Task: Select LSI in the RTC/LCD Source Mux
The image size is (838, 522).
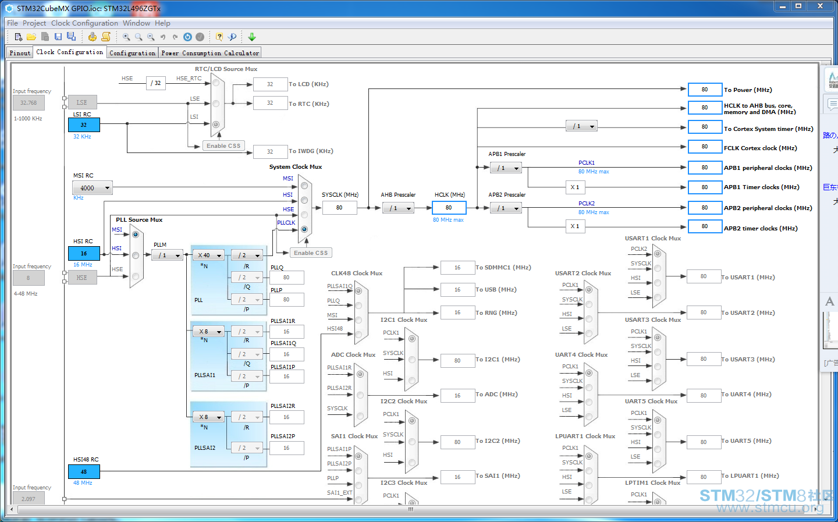Action: pos(216,125)
